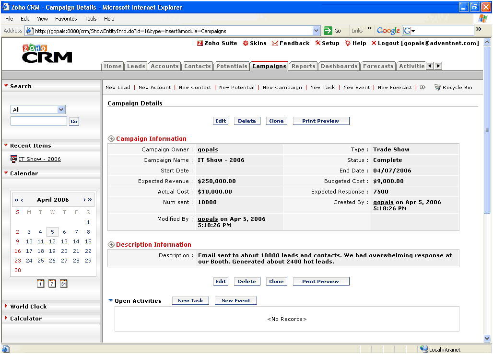This screenshot has height=354, width=493.
Task: Open the IT Show - 2006 recent item link
Action: tap(40, 159)
